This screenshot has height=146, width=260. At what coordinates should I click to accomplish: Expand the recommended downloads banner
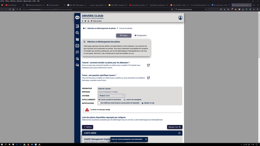(146, 139)
